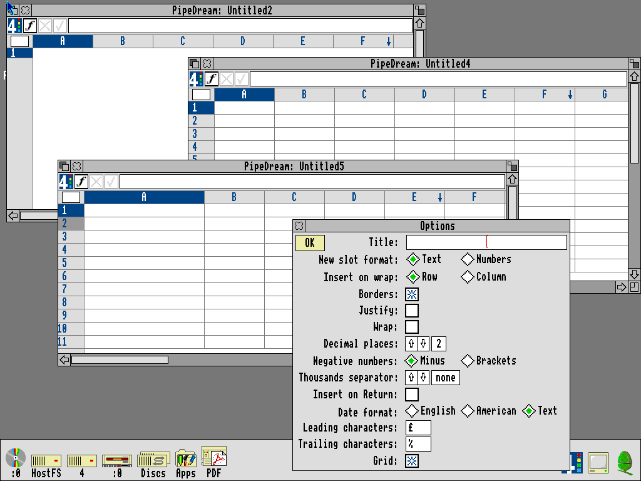
Task: Click the cancel cross button in Untitled4
Action: coord(226,79)
